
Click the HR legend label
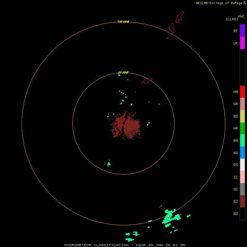(235, 128)
